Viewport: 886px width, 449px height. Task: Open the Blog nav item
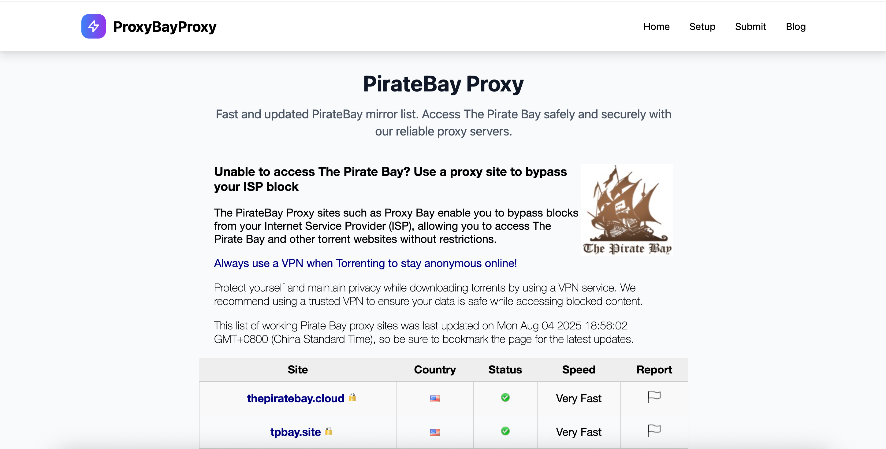[x=795, y=27]
